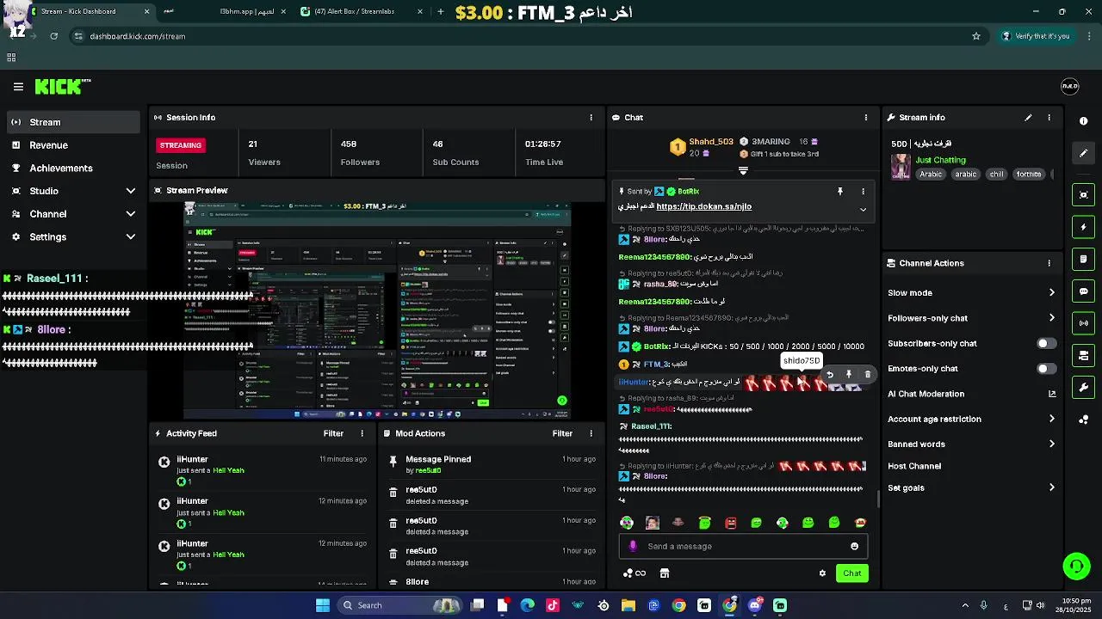This screenshot has width=1102, height=619.
Task: Open Channel Actions three-dot menu
Action: pyautogui.click(x=1049, y=263)
